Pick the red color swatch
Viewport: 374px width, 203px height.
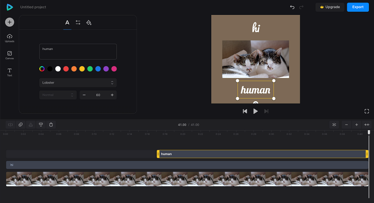pos(66,69)
